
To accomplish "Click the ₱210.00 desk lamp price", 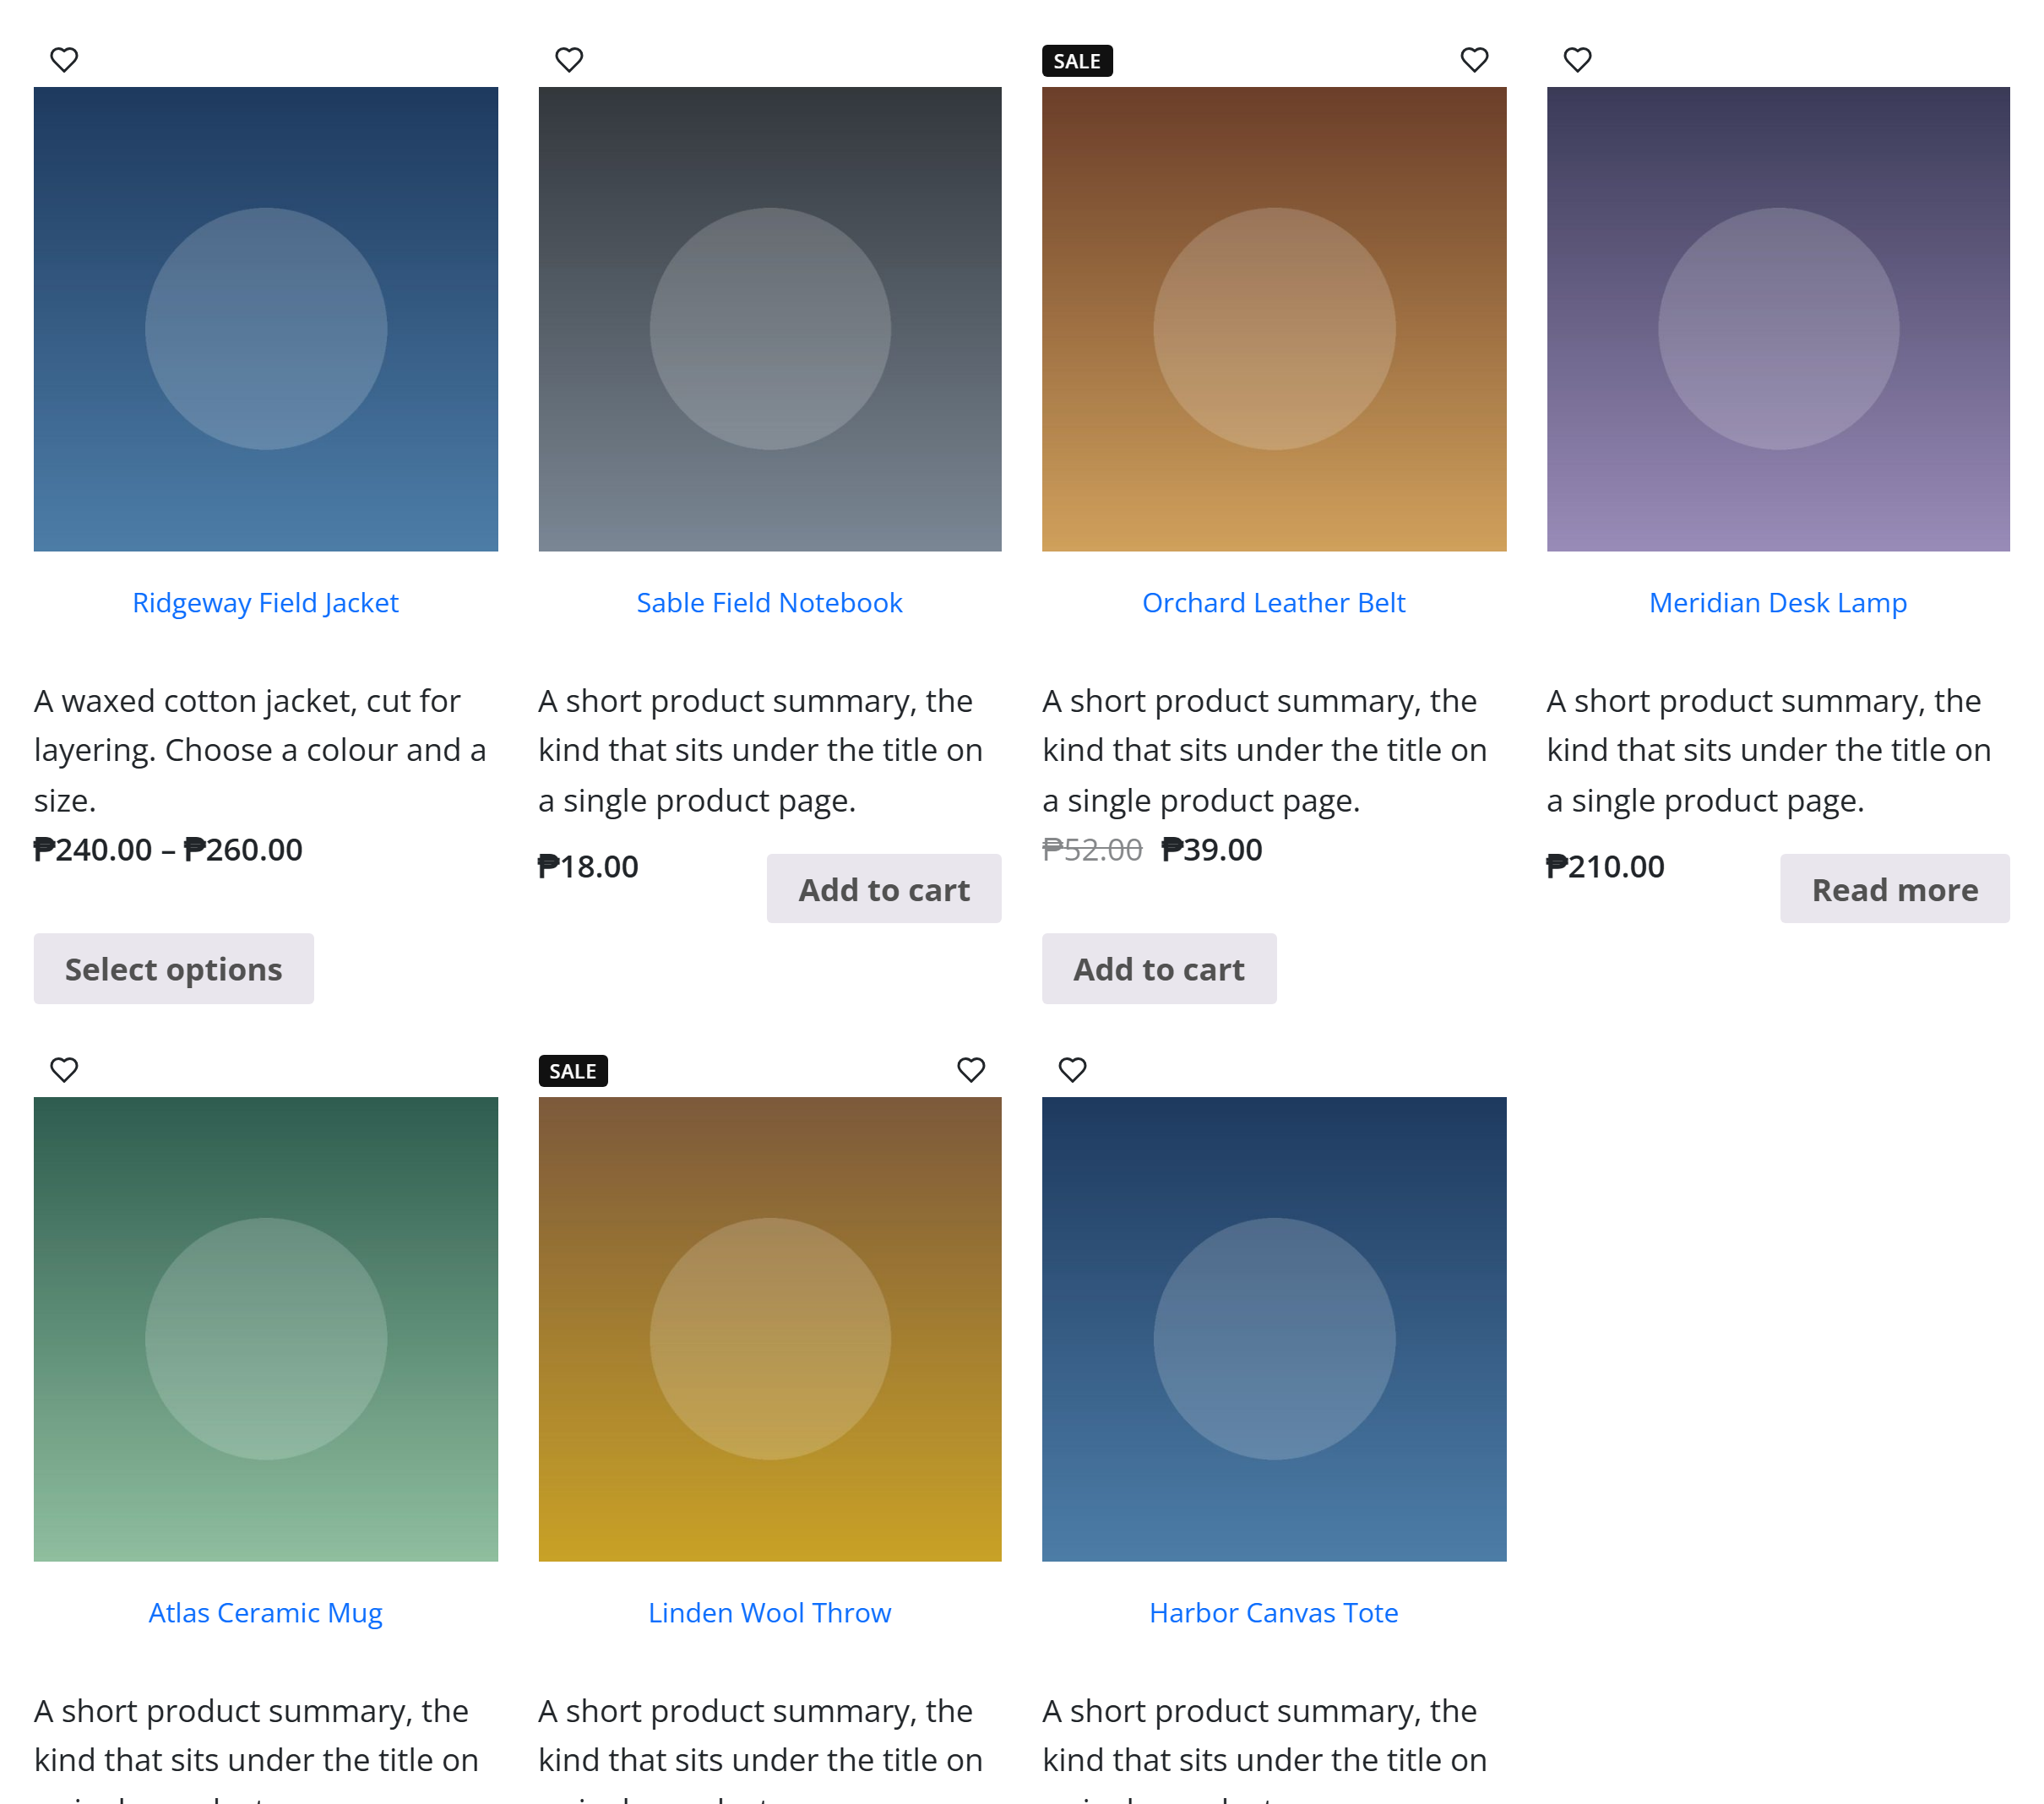I will coord(1605,867).
